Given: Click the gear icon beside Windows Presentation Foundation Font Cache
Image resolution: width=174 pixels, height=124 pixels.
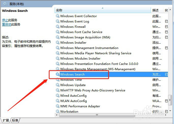Looking at the screenshot, I should 57,64.
